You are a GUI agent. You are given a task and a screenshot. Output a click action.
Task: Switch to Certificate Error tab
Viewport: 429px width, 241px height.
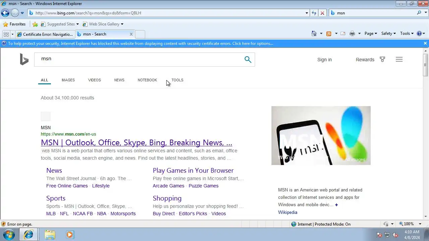(45, 34)
